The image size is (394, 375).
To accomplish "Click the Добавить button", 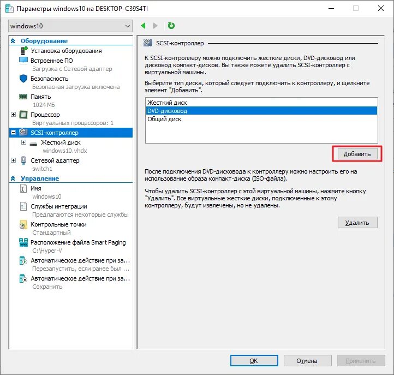I will (357, 154).
